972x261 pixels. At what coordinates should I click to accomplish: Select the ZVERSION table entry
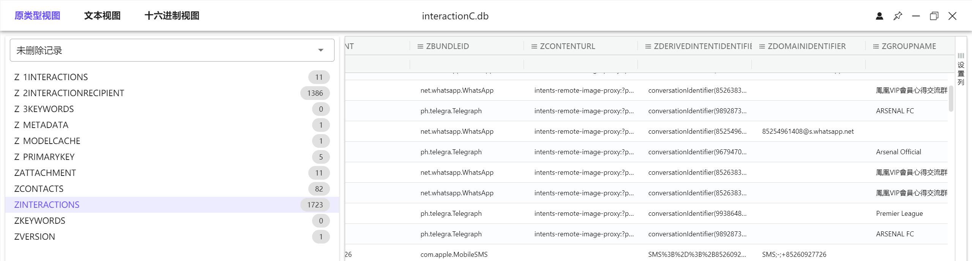[x=35, y=237]
